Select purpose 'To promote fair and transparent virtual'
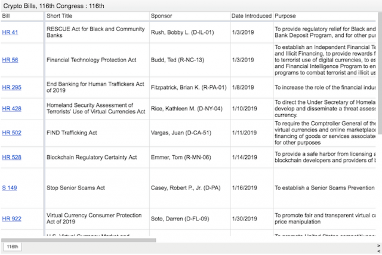 (x=325, y=219)
